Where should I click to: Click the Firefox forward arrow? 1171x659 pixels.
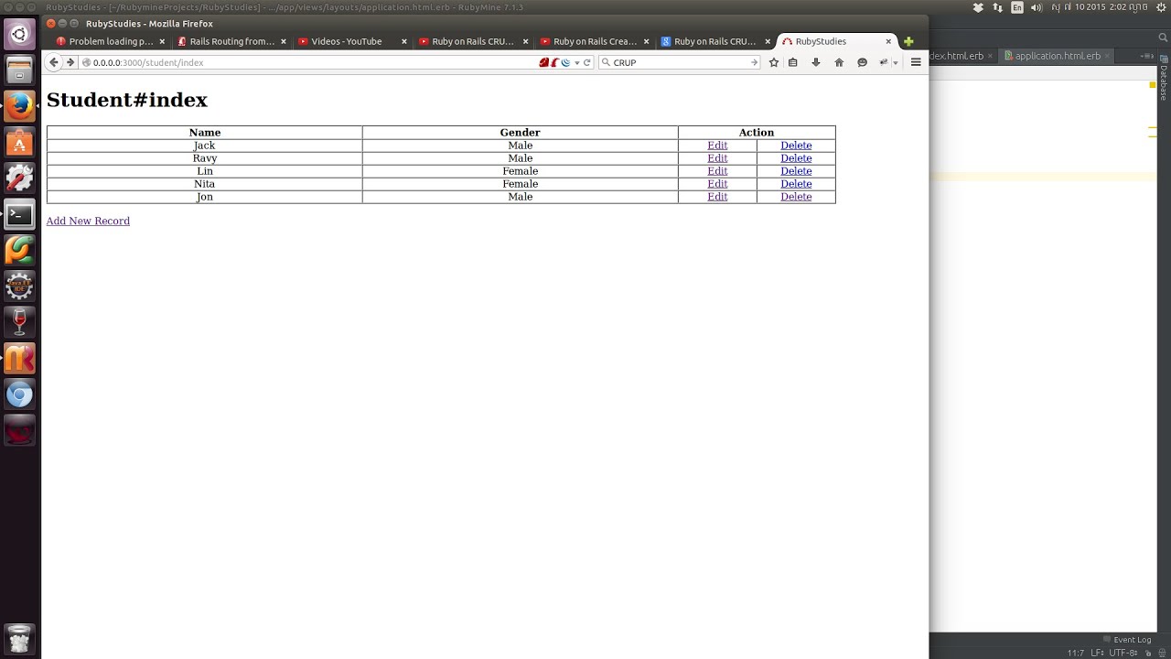[70, 62]
